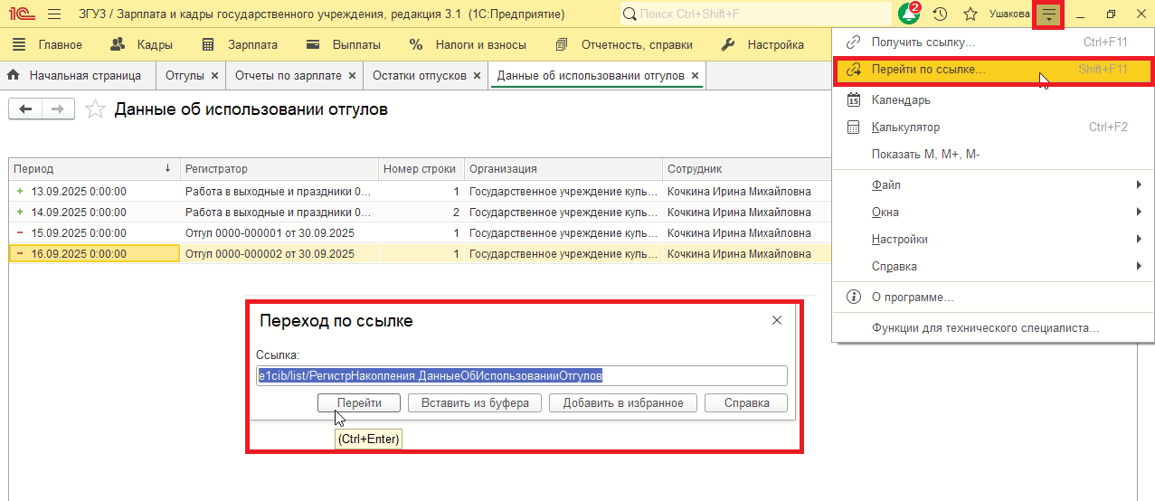
Task: Click the calculator icon in the menu
Action: point(853,128)
